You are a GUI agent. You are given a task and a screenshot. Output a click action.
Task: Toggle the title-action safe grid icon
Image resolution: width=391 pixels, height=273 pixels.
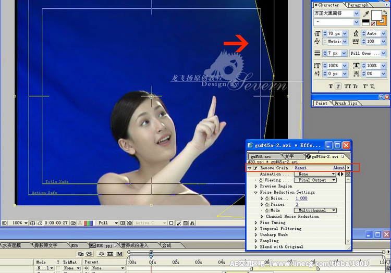32,223
